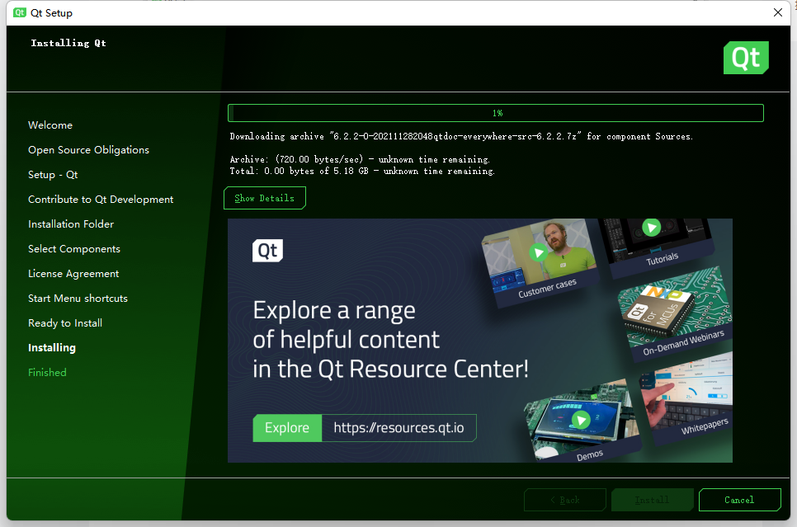The width and height of the screenshot is (797, 527).
Task: Select the Welcome step in the sidebar
Action: (50, 125)
